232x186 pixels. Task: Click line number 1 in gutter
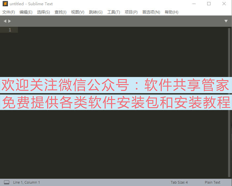(10, 30)
